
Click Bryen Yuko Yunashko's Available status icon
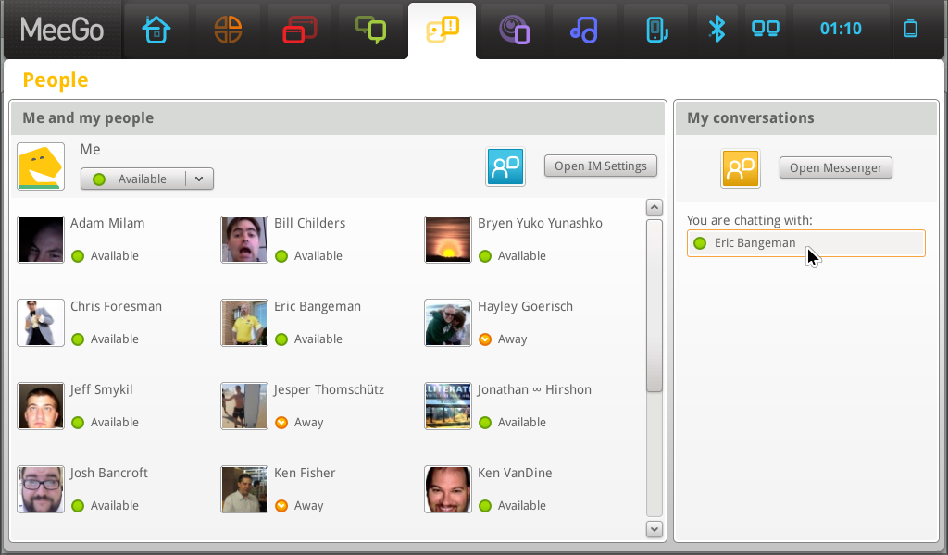485,256
